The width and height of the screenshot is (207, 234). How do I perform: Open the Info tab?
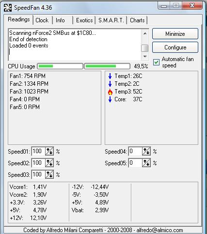click(60, 20)
